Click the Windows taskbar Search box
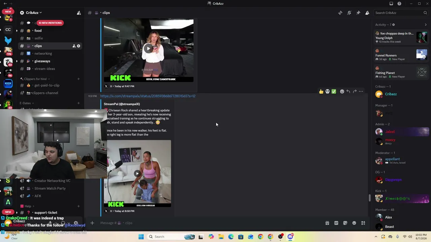The height and width of the screenshot is (242, 431). click(x=172, y=237)
